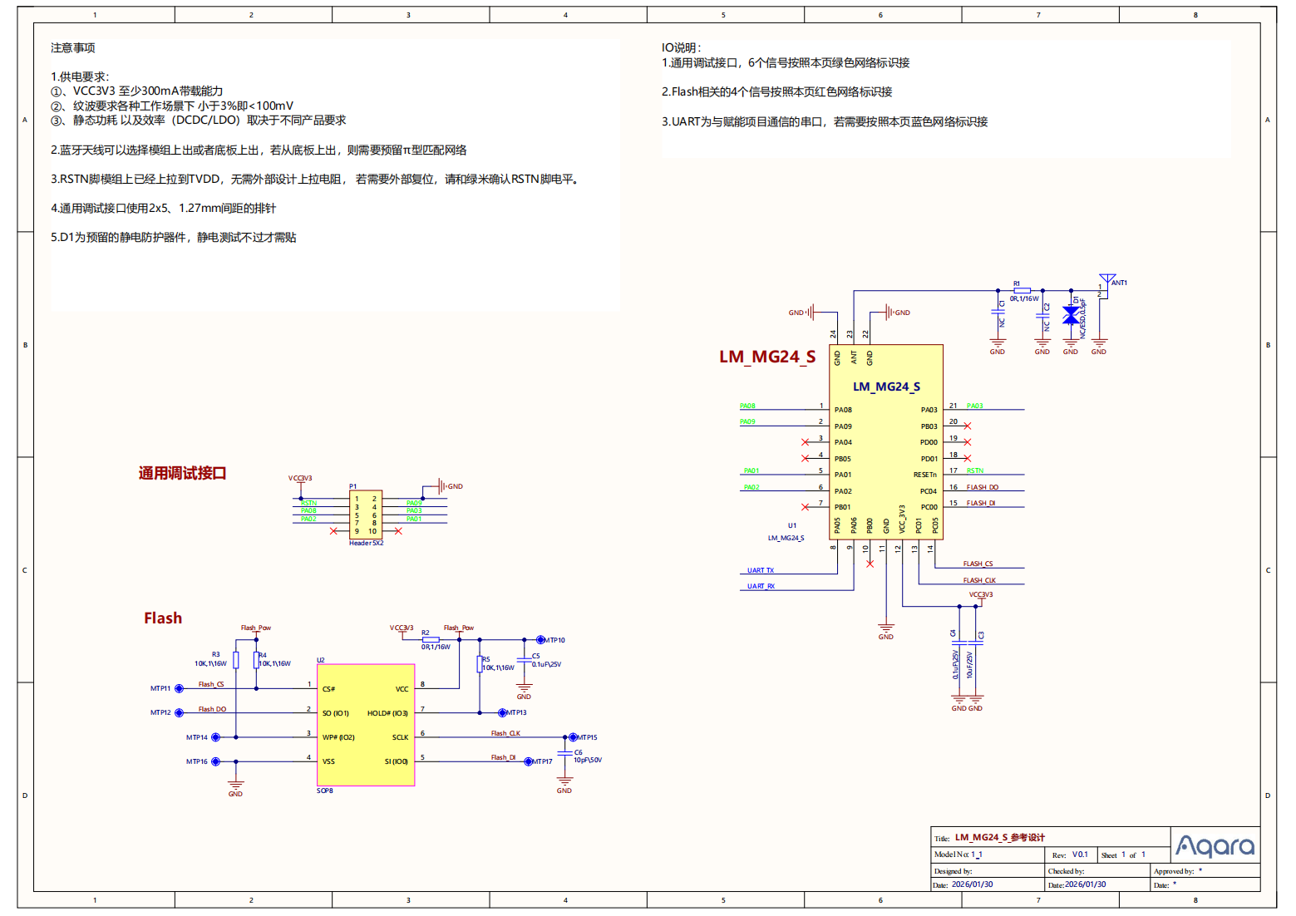Select the P1 Header 5X2 connector
The width and height of the screenshot is (1296, 916).
pos(366,515)
